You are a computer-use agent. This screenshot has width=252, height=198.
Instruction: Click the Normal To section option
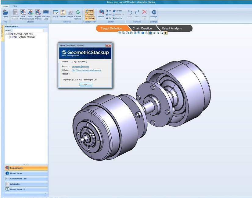[x=118, y=14]
